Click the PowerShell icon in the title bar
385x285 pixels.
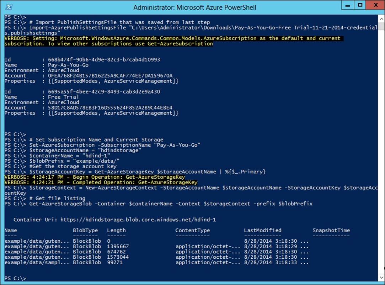pos(9,7)
